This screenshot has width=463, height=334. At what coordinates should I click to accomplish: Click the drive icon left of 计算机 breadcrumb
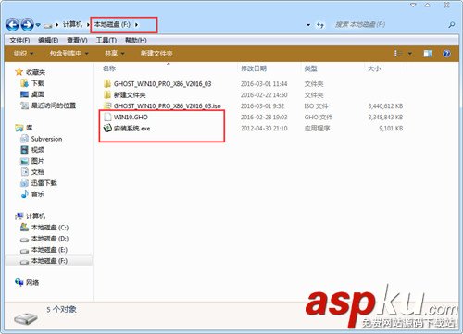[47, 25]
